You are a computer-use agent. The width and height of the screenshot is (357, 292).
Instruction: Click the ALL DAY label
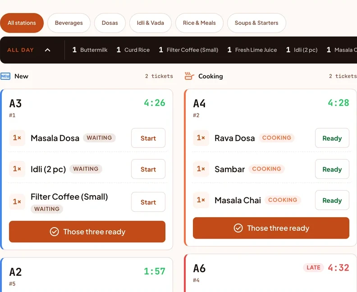[x=20, y=50]
